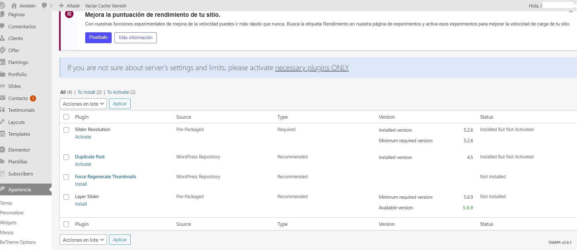Open Temas under Apariencia

(6, 203)
